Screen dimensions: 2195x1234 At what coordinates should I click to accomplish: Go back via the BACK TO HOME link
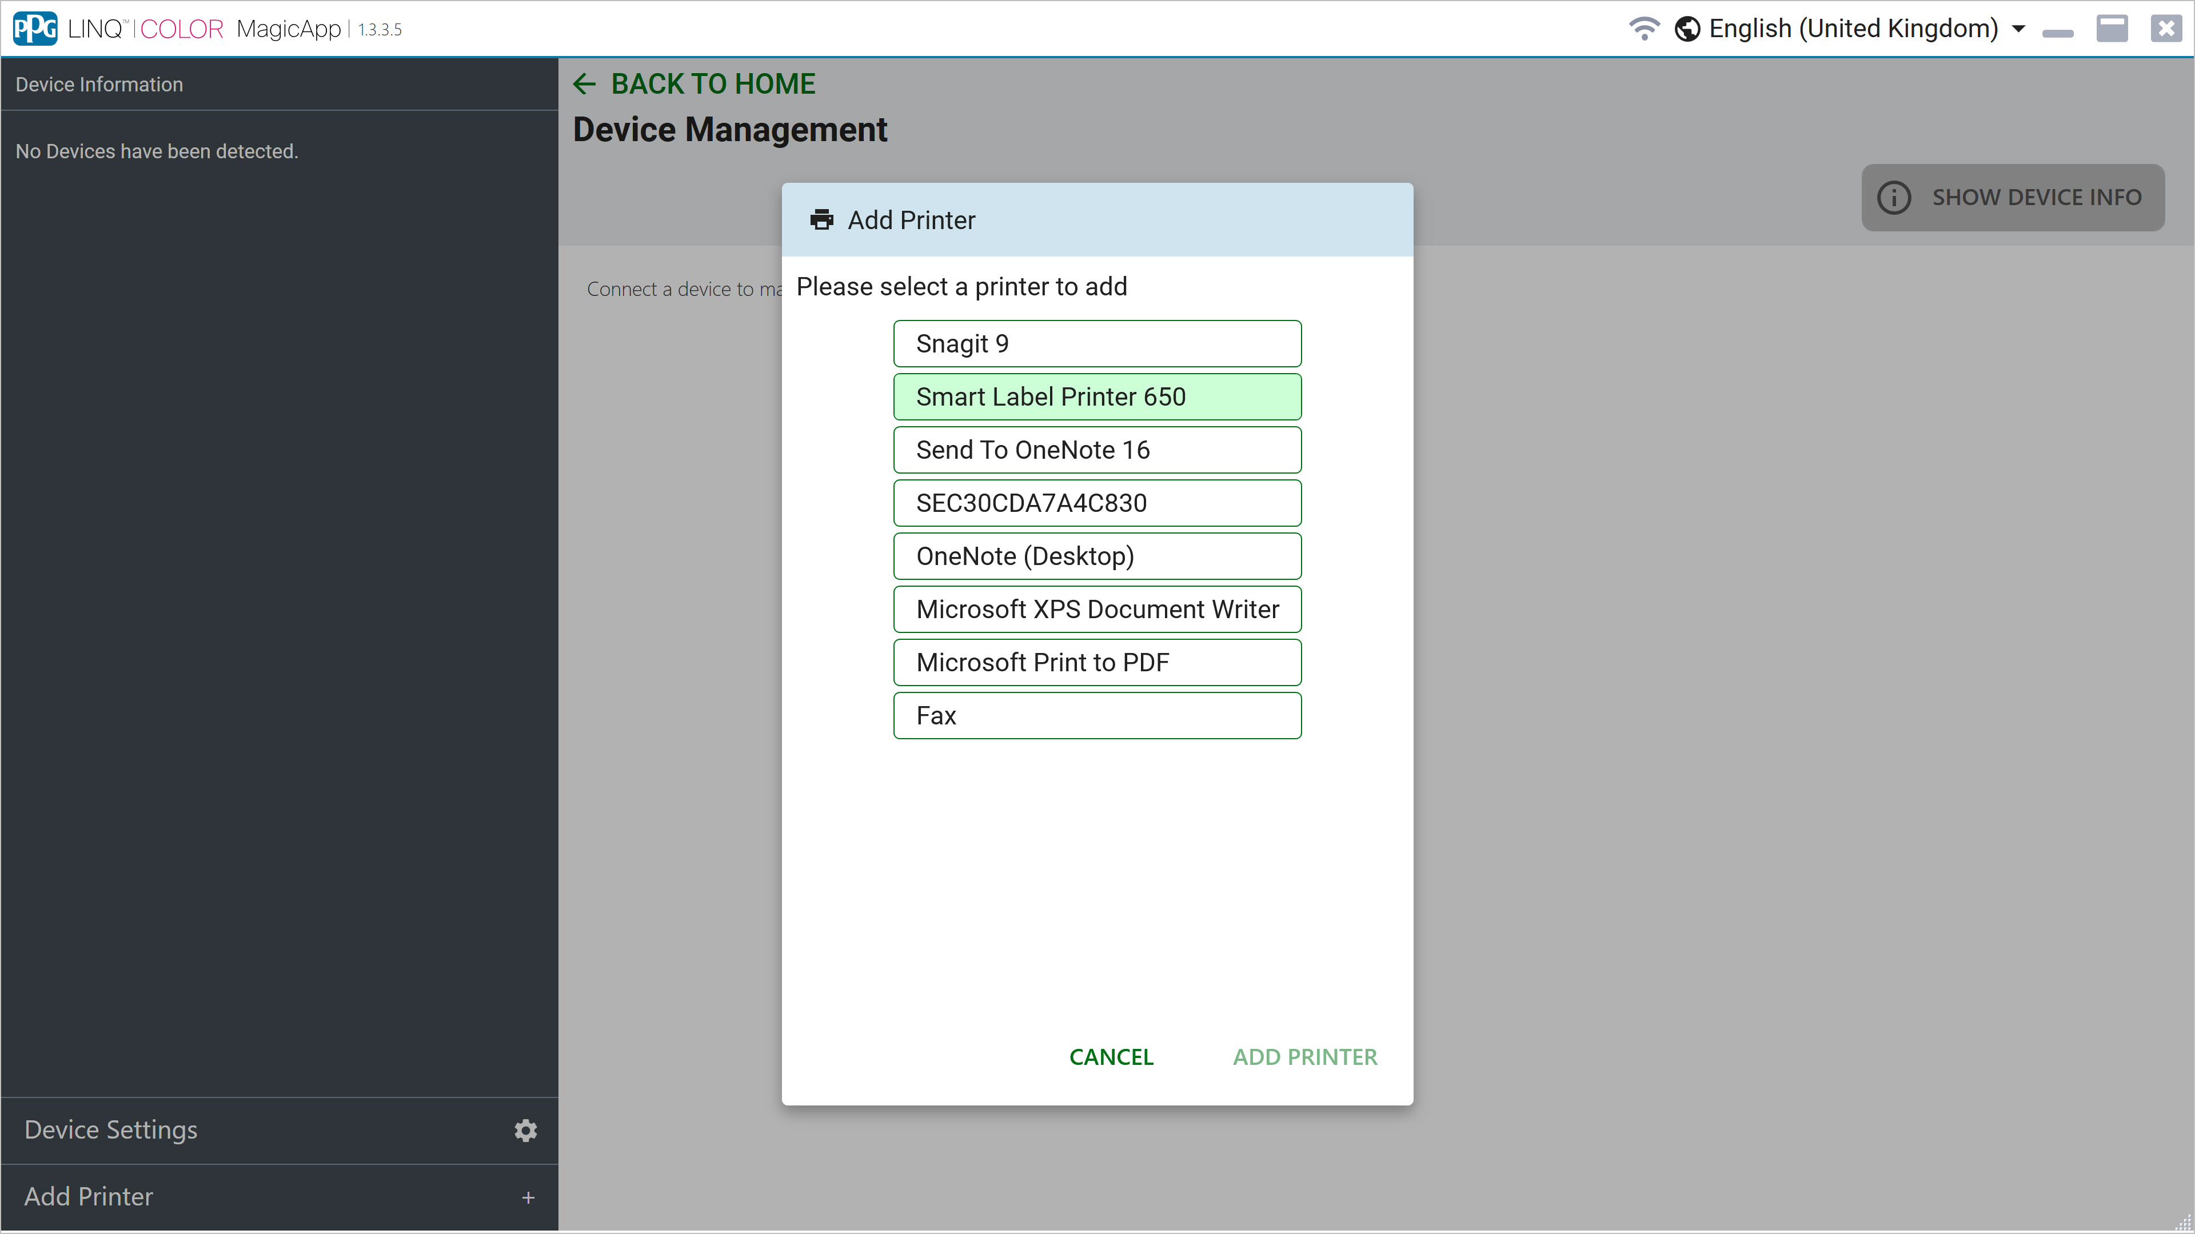tap(712, 83)
